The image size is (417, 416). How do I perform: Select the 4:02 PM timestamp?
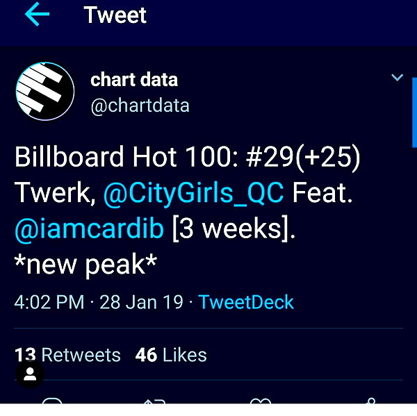pyautogui.click(x=49, y=302)
